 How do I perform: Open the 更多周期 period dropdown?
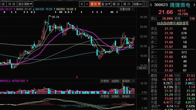[x=25, y=4]
